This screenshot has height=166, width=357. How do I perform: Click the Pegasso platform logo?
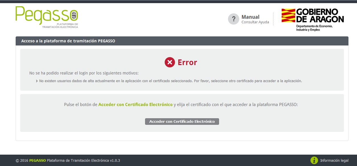[x=47, y=17]
